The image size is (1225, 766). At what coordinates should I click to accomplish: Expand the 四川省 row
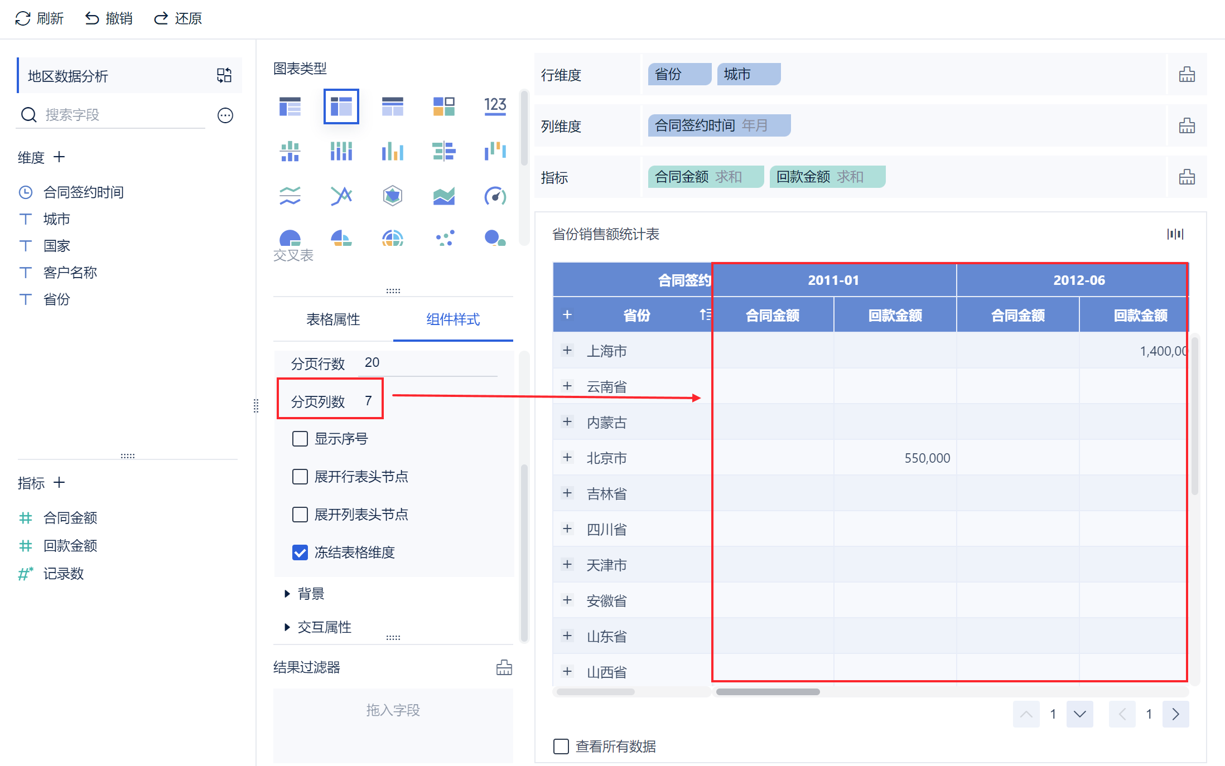(567, 529)
